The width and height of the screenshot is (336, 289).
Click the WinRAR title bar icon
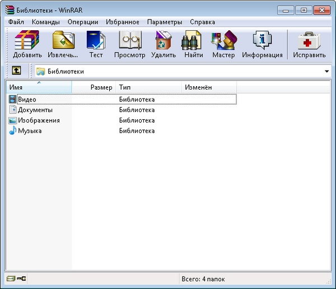10,10
